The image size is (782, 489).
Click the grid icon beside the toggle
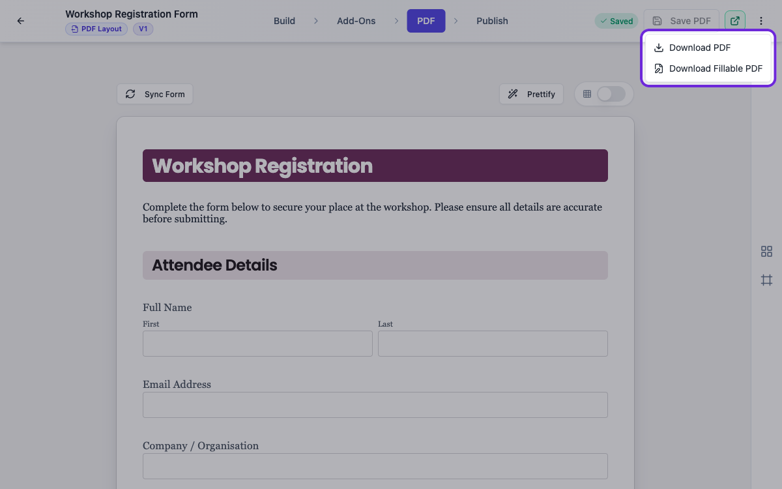(587, 94)
